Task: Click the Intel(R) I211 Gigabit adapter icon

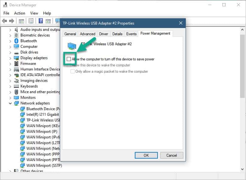Action: [x=22, y=115]
